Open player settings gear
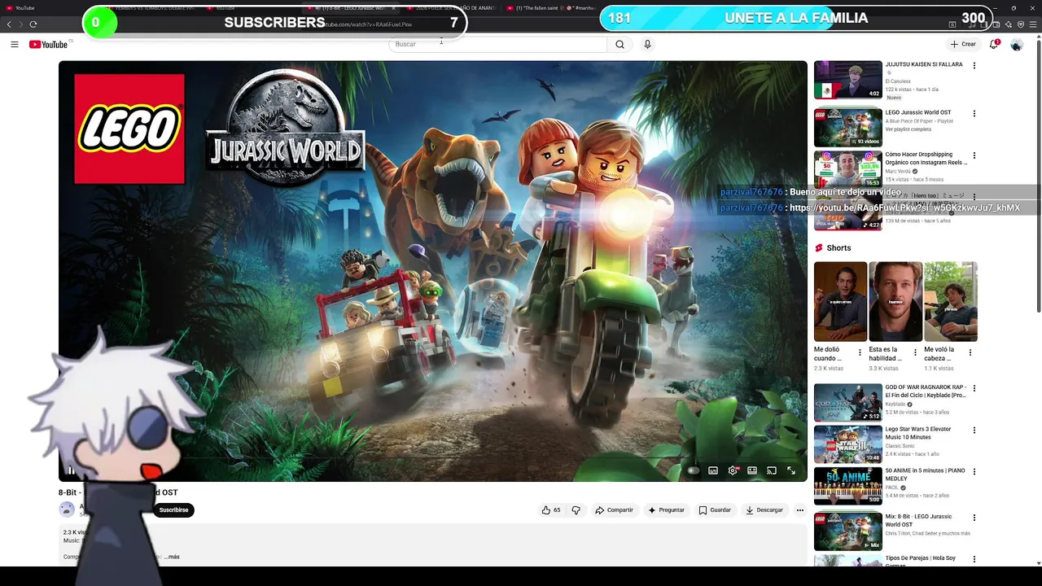The height and width of the screenshot is (586, 1042). pyautogui.click(x=733, y=470)
